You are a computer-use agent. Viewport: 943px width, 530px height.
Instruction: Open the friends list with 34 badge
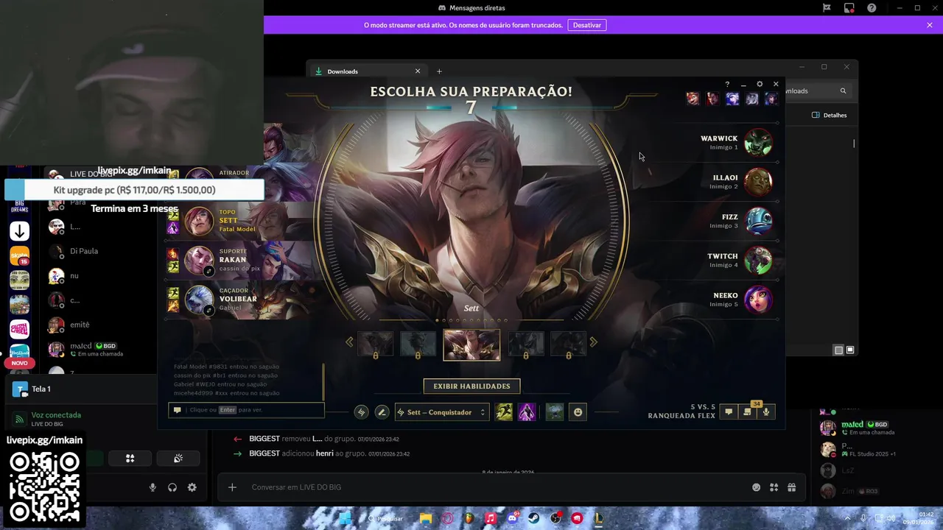point(747,412)
